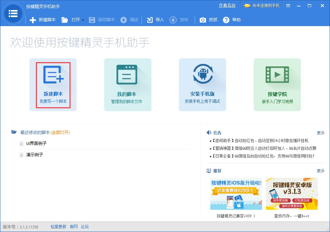330x232 pixels.
Task: Click 检查更新 to check for updates
Action: click(58, 227)
